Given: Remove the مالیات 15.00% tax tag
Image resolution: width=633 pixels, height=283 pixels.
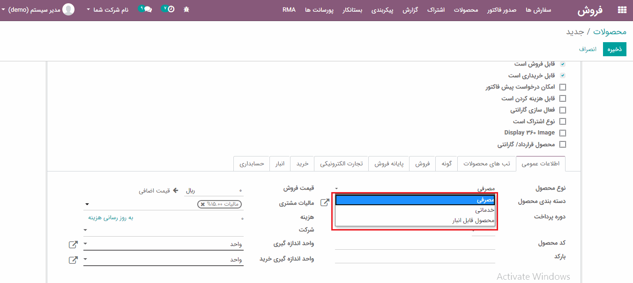Looking at the screenshot, I should coord(202,204).
